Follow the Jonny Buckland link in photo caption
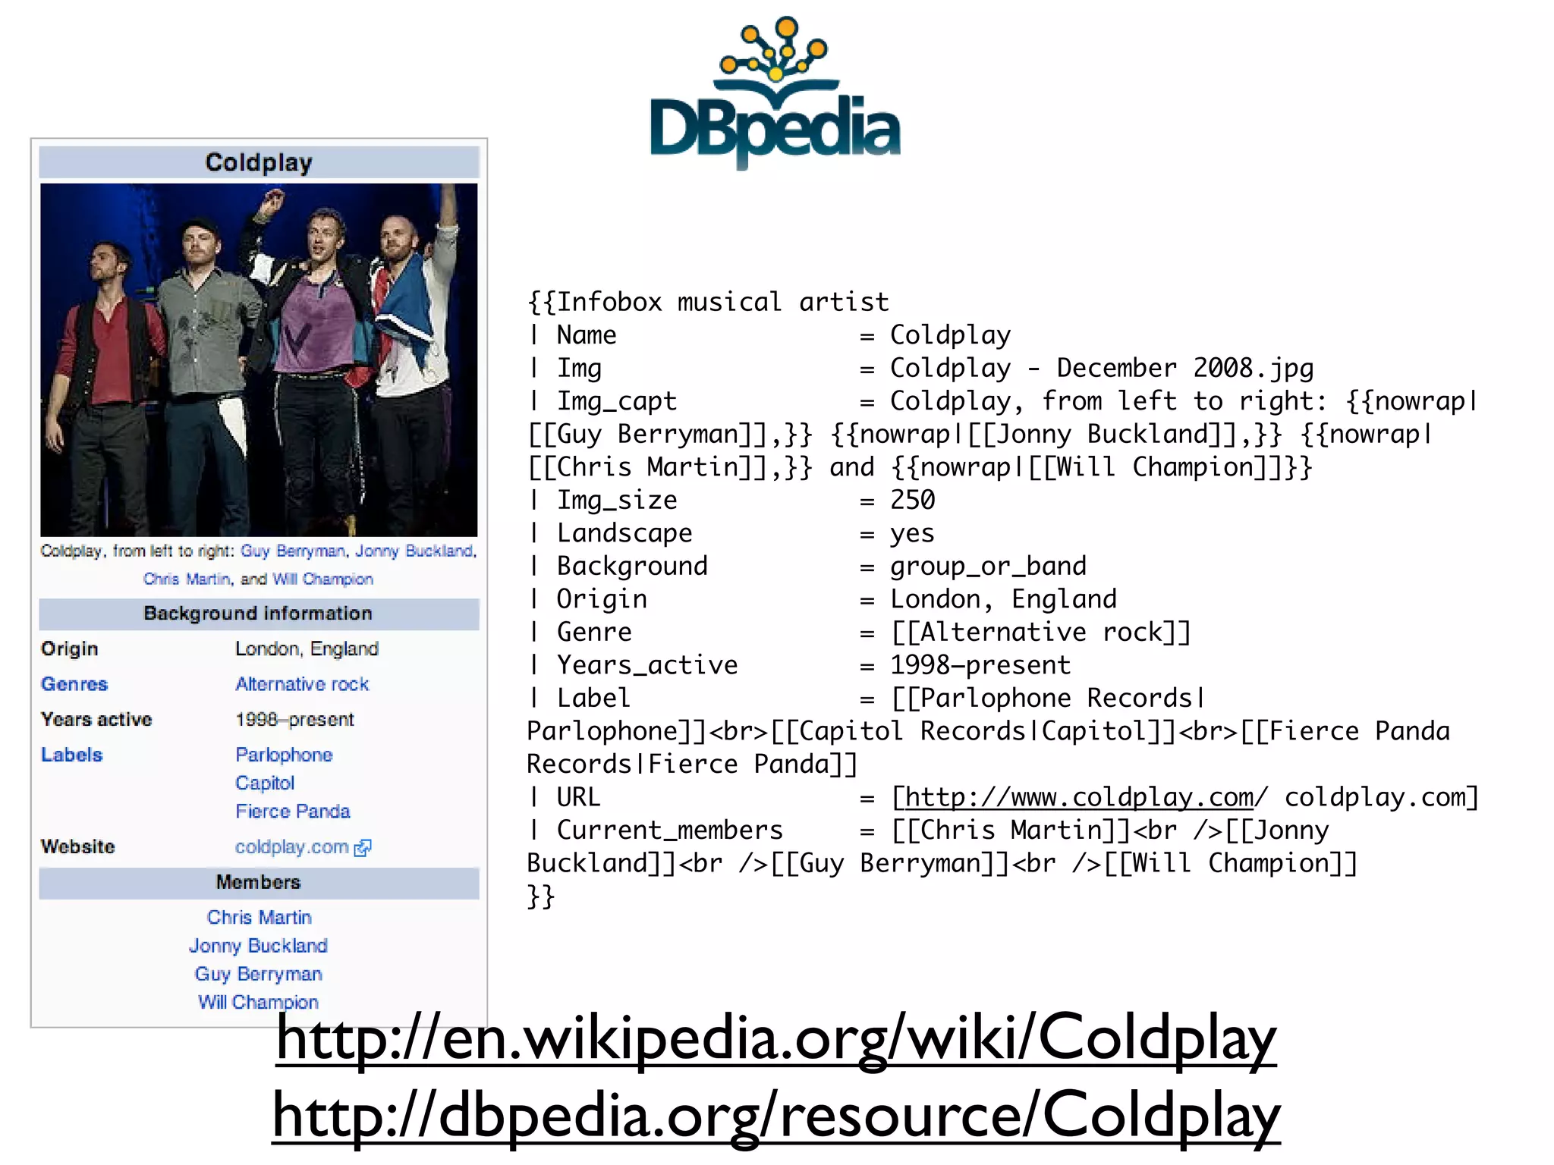1554x1165 pixels. click(416, 551)
